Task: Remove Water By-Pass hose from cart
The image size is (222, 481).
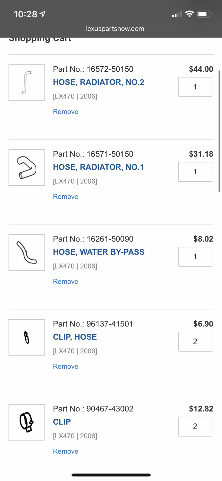Action: (x=65, y=282)
